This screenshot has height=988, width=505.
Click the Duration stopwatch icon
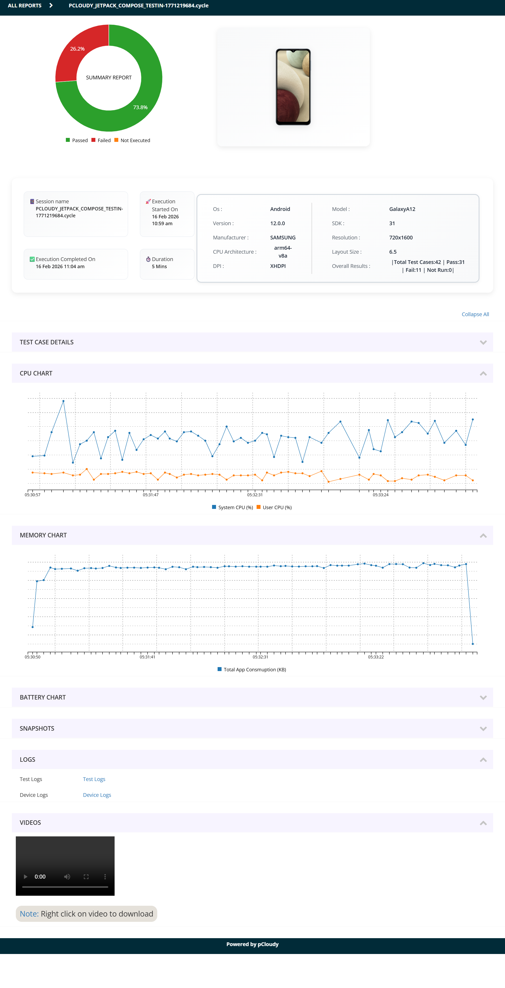coord(148,259)
